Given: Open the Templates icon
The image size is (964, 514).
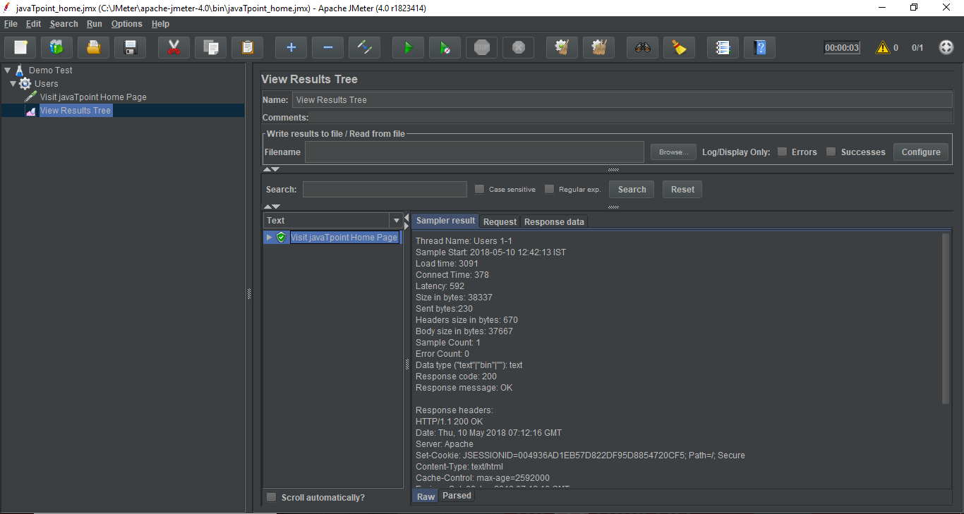Looking at the screenshot, I should (56, 48).
